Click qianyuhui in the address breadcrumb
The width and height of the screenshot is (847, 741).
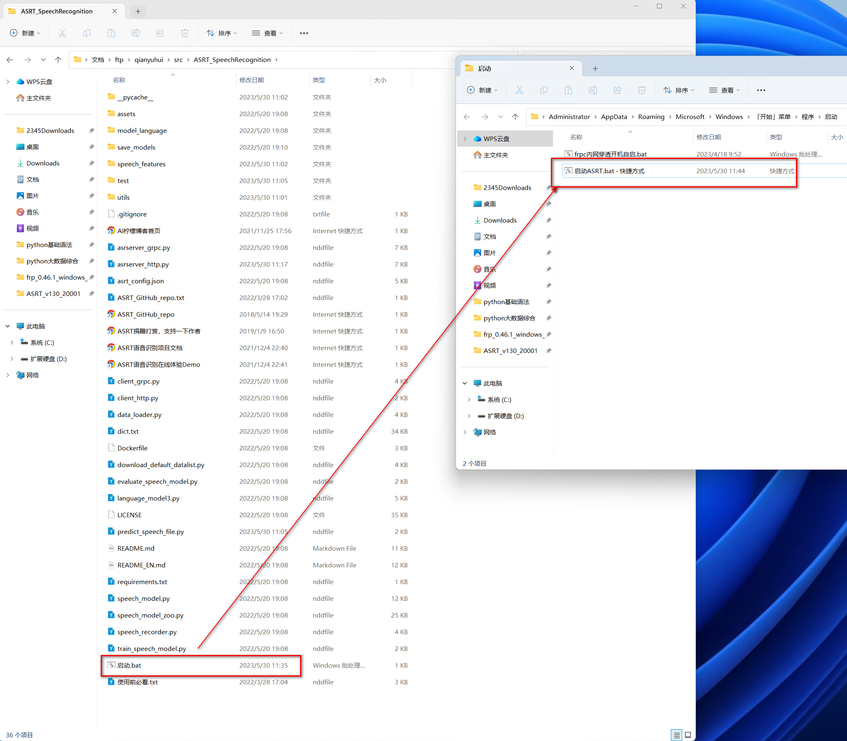pyautogui.click(x=148, y=60)
